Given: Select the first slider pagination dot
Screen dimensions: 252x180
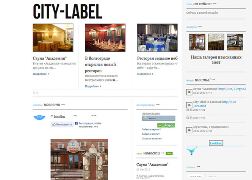Looking at the screenshot, I should (x=34, y=92).
